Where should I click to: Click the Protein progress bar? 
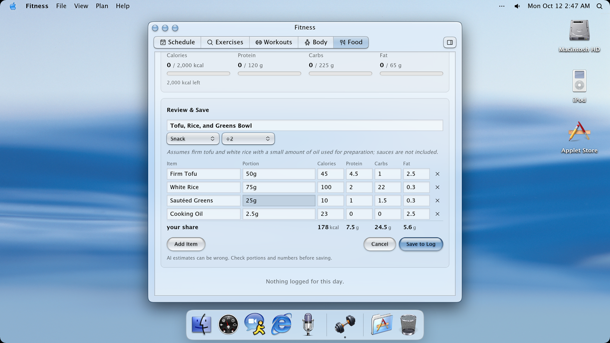[269, 73]
